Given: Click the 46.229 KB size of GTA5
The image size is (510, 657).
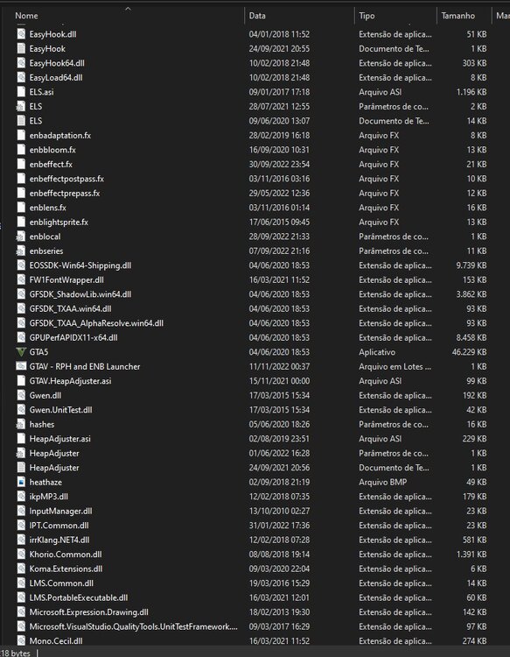Looking at the screenshot, I should click(469, 352).
